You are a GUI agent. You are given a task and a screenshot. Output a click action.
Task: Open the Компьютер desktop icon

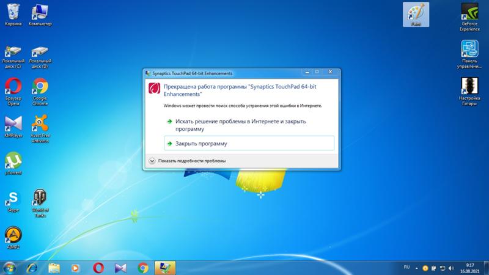(x=40, y=14)
